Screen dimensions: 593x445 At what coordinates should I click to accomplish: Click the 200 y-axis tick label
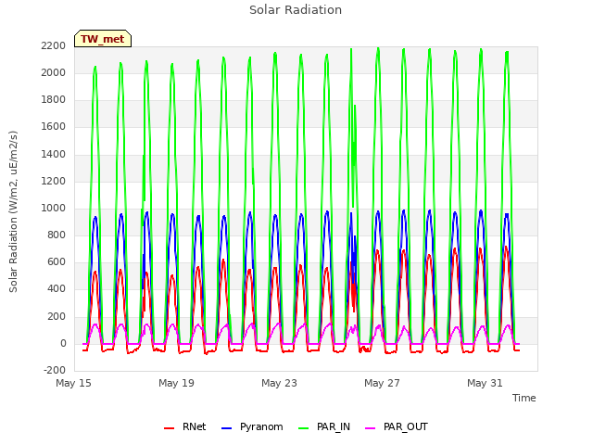pos(57,317)
